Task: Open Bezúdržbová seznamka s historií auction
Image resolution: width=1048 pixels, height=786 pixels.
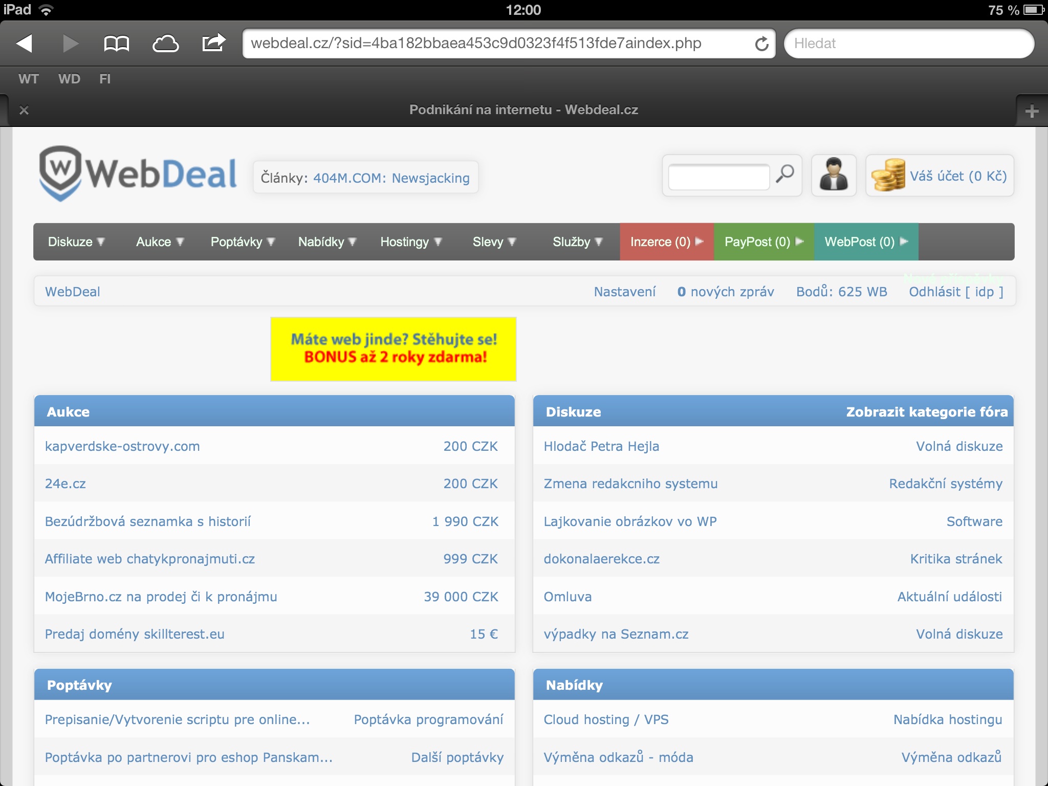Action: [x=148, y=521]
